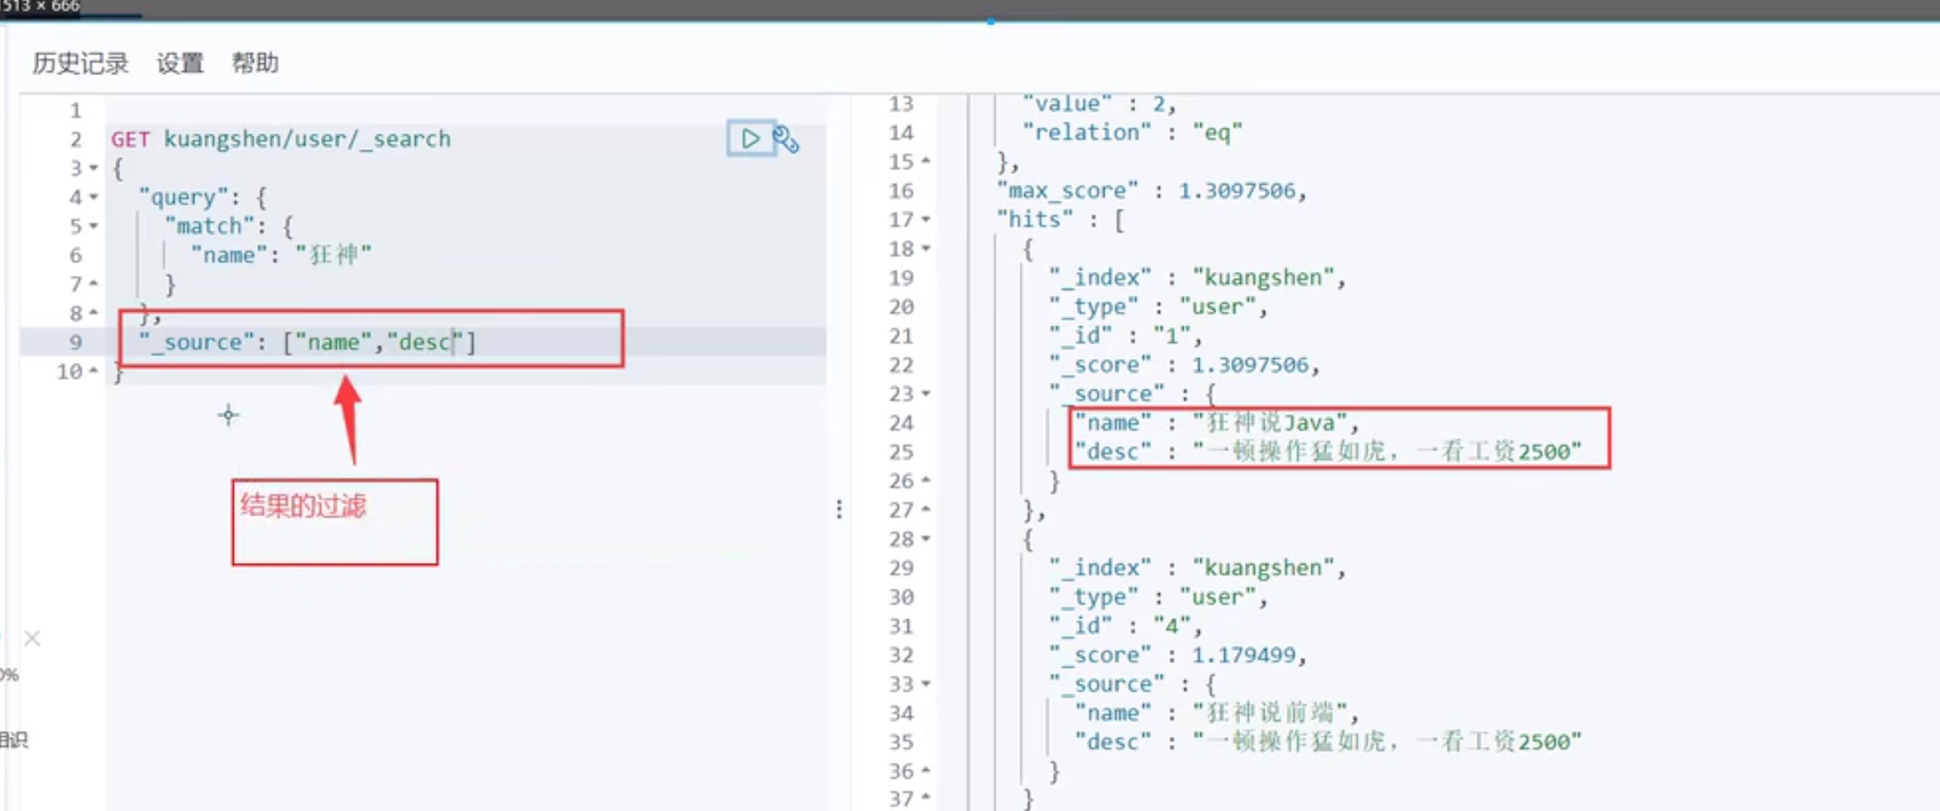
Task: Open the 历史记录 history menu
Action: [x=80, y=63]
